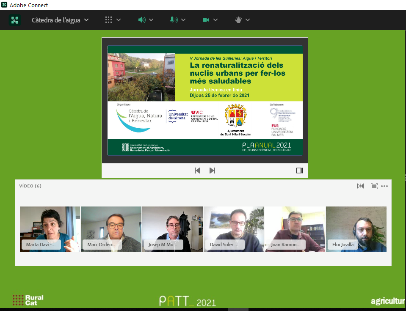
Task: Click the mirror video icon in Vídeo pod
Action: pyautogui.click(x=360, y=186)
